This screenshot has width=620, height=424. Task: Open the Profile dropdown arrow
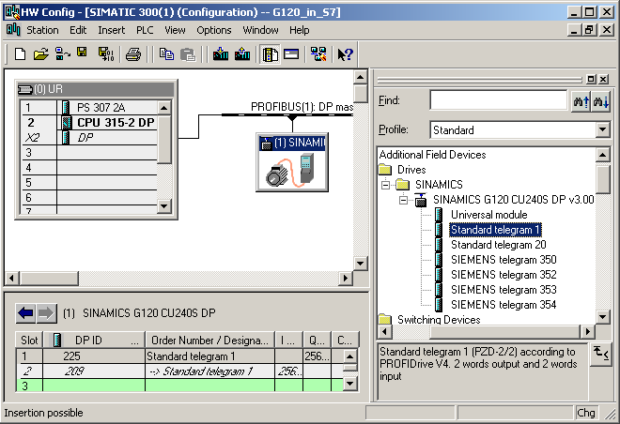pos(602,129)
